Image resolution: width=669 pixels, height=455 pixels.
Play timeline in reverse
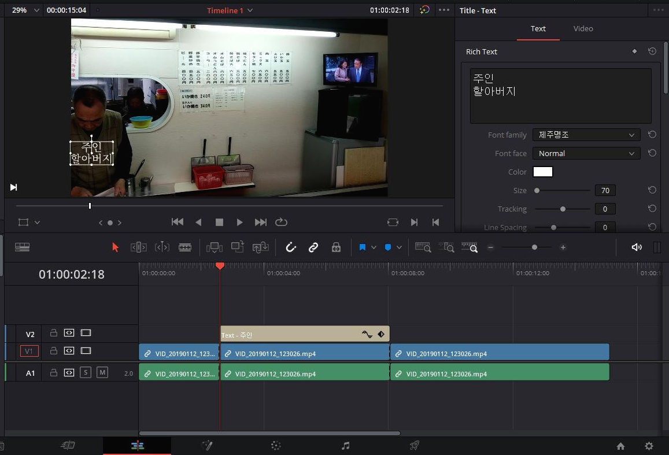pyautogui.click(x=198, y=222)
